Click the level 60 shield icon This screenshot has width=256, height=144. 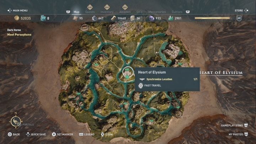pyautogui.click(x=239, y=18)
